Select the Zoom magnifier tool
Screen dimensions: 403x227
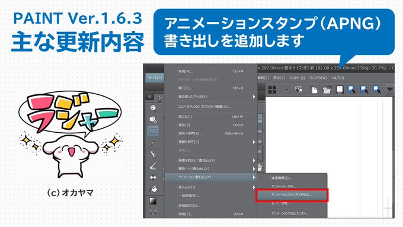(x=153, y=108)
